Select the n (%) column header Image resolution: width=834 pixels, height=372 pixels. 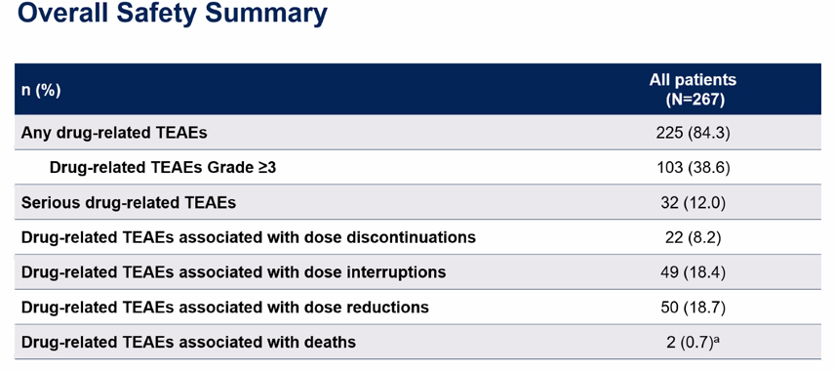click(x=41, y=90)
